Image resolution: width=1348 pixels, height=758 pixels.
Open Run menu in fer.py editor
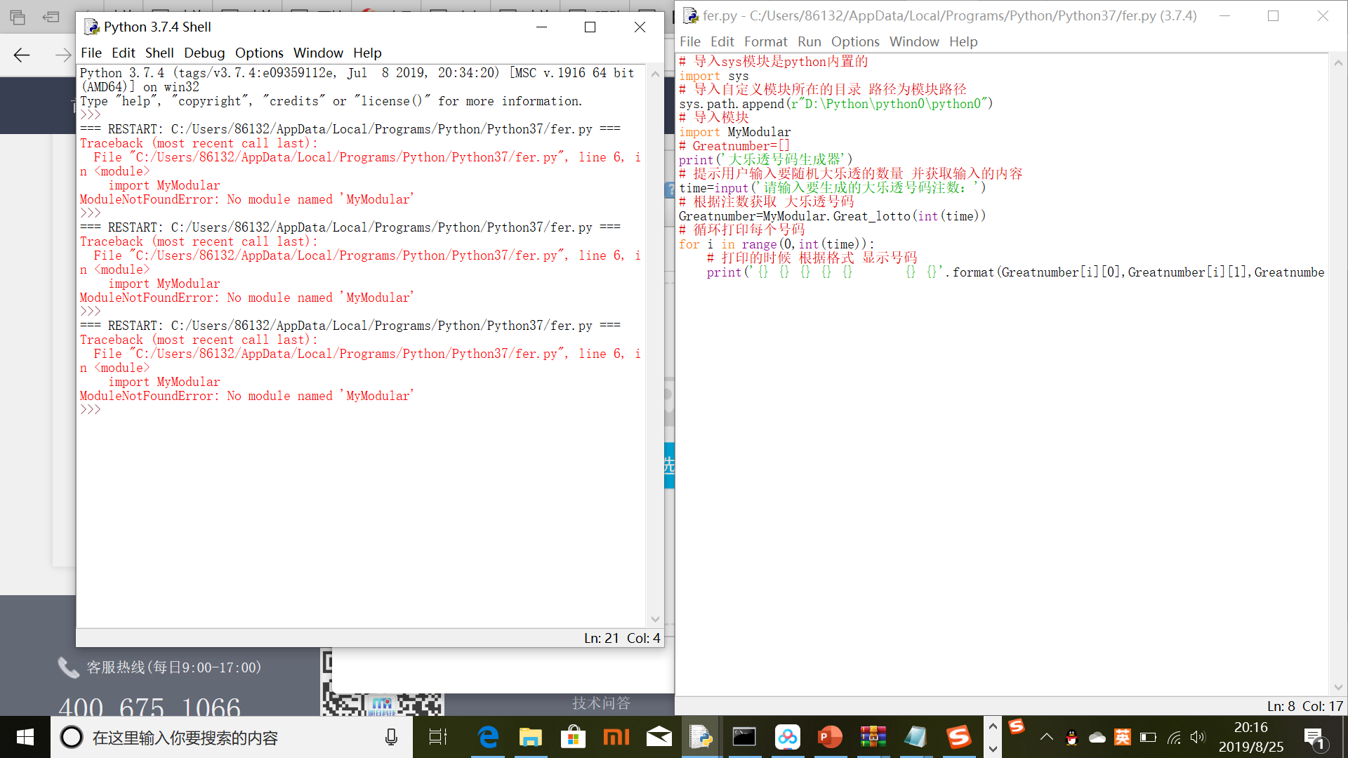(x=809, y=41)
